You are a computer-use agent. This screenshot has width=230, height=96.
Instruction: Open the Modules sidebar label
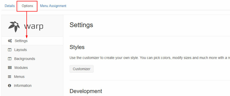click(21, 68)
